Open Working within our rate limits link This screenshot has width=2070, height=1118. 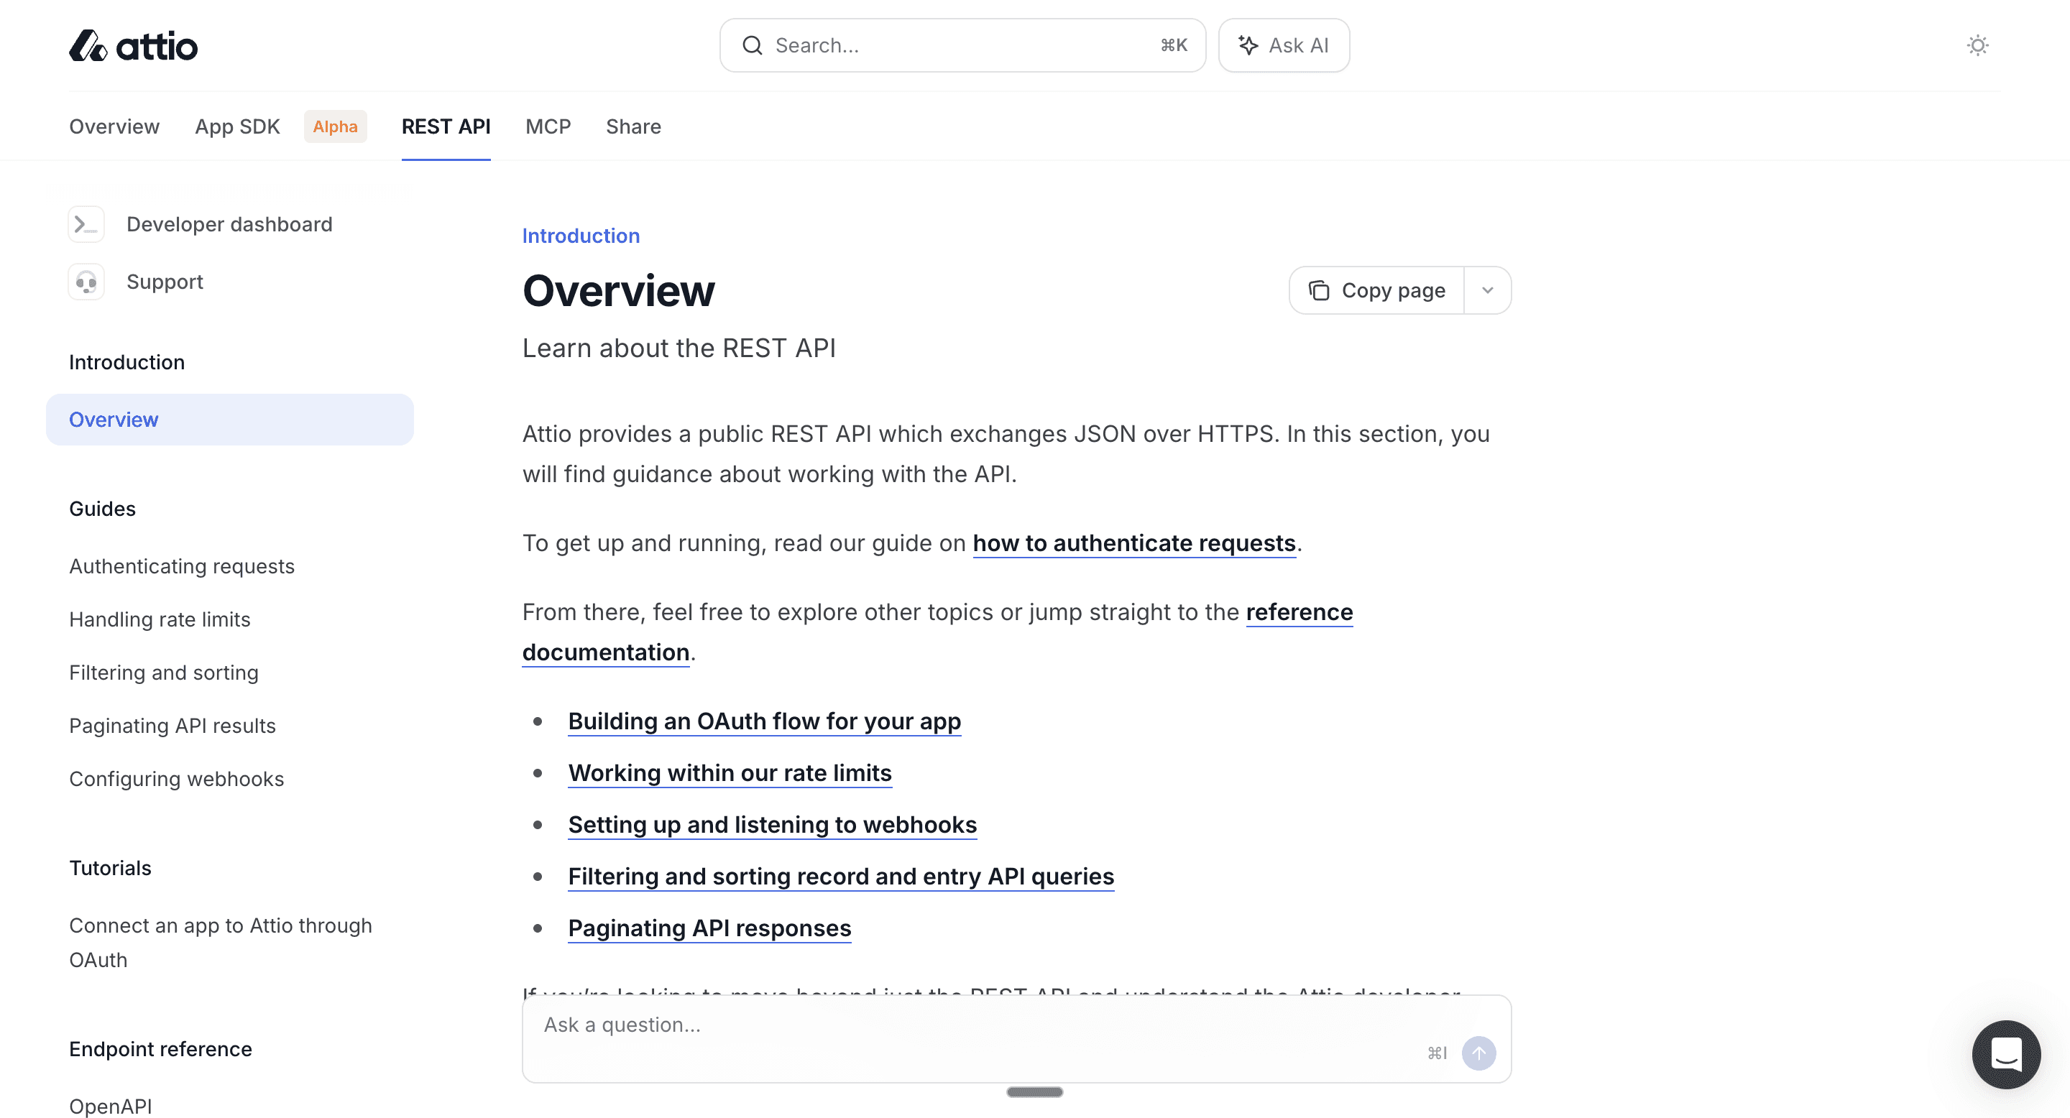coord(729,772)
